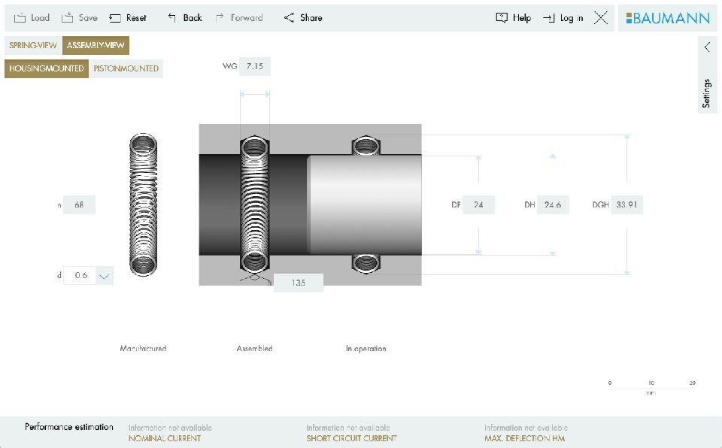The width and height of the screenshot is (722, 448).
Task: Click the Back text label
Action: [x=193, y=18]
